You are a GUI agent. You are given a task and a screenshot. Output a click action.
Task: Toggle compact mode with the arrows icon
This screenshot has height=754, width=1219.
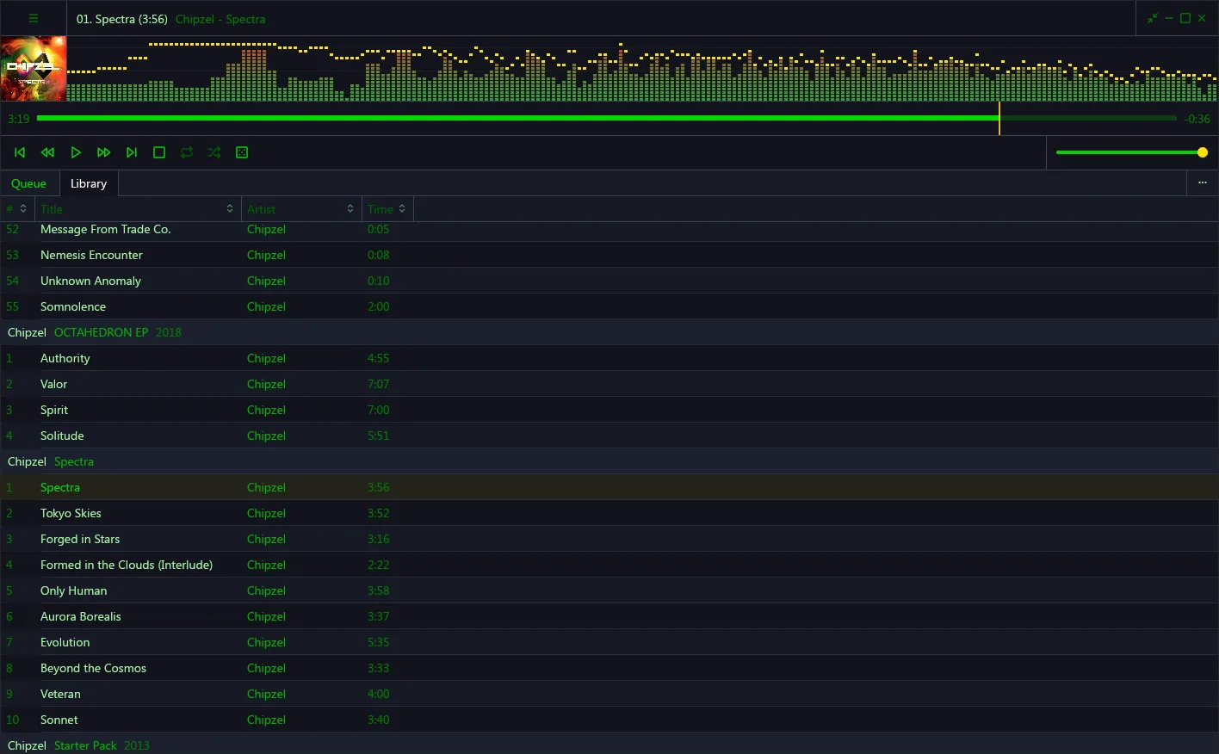(x=1153, y=18)
